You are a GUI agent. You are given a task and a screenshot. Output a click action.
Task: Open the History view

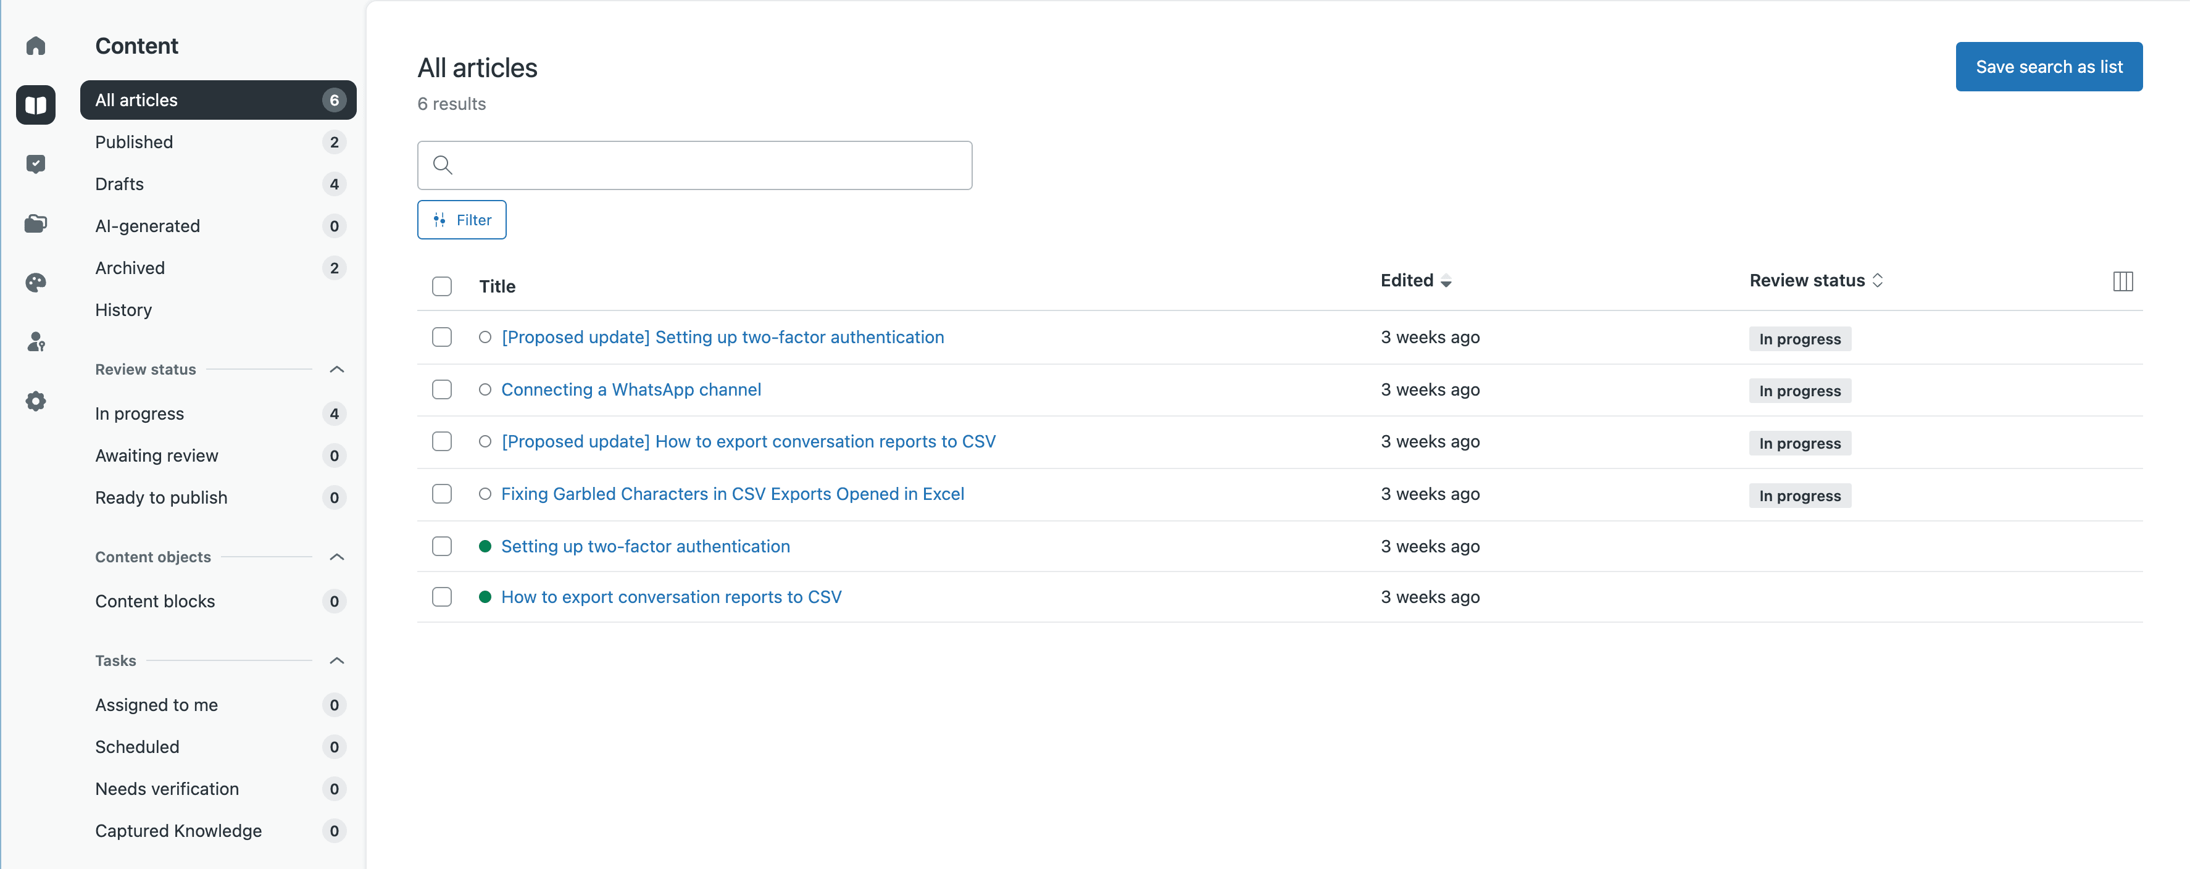pyautogui.click(x=218, y=309)
